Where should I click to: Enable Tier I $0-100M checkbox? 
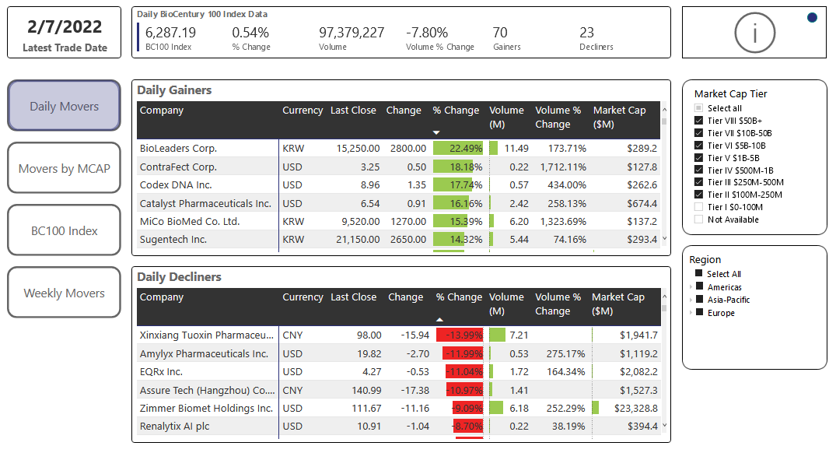tap(698, 207)
